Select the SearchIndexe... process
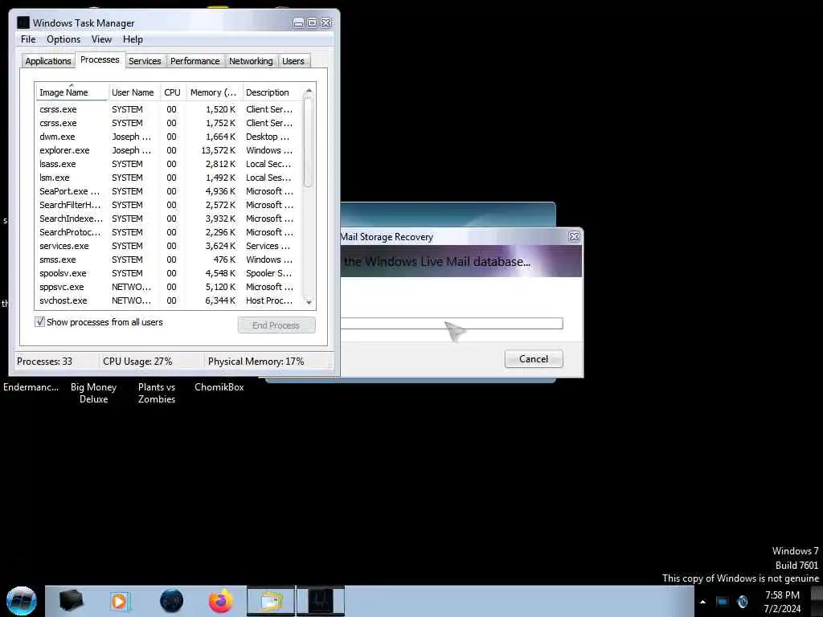The width and height of the screenshot is (823, 617). (169, 219)
